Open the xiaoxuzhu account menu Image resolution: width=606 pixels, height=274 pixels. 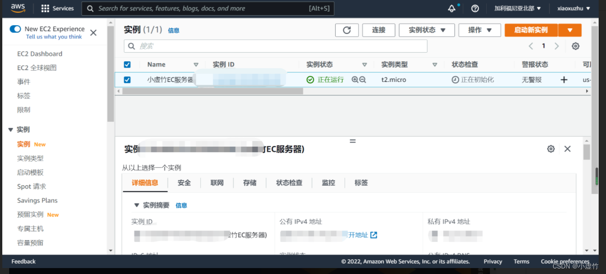(574, 8)
